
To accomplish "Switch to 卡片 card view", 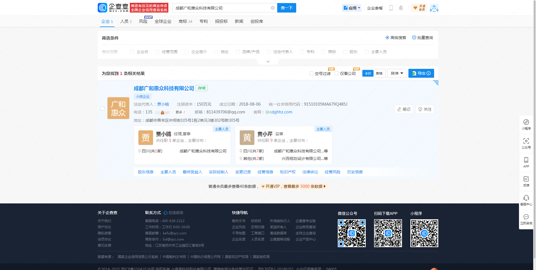I will click(368, 73).
